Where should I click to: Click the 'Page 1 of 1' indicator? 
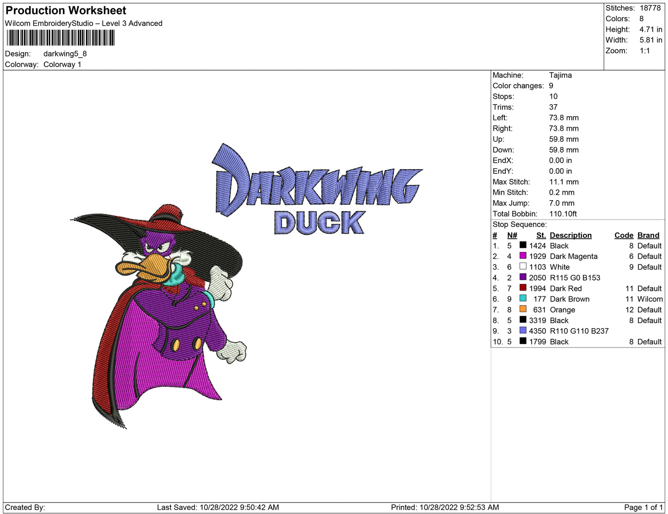[643, 507]
